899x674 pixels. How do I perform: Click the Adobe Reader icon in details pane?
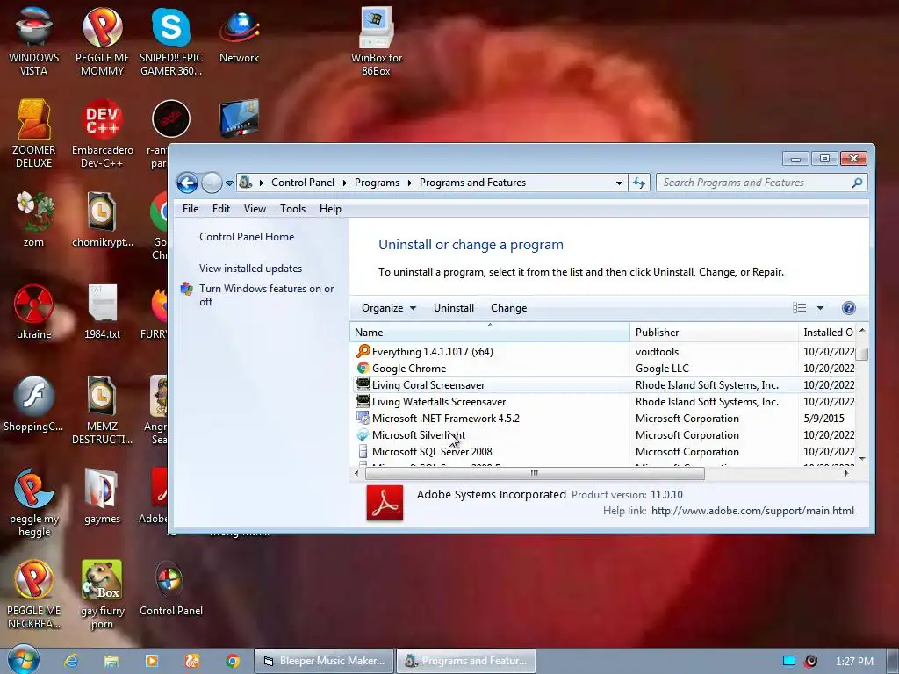[385, 503]
